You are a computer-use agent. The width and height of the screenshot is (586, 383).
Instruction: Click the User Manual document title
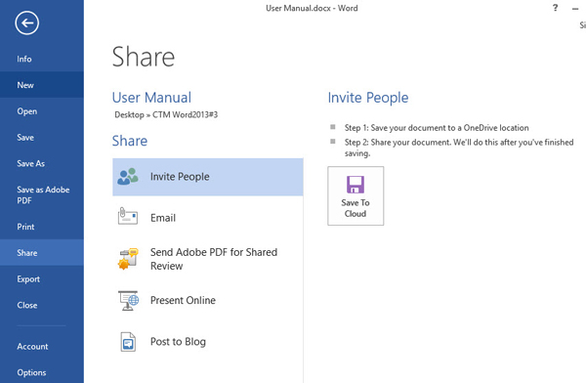151,98
